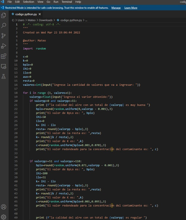Click the Python file icon in breadcrumb

point(58,20)
